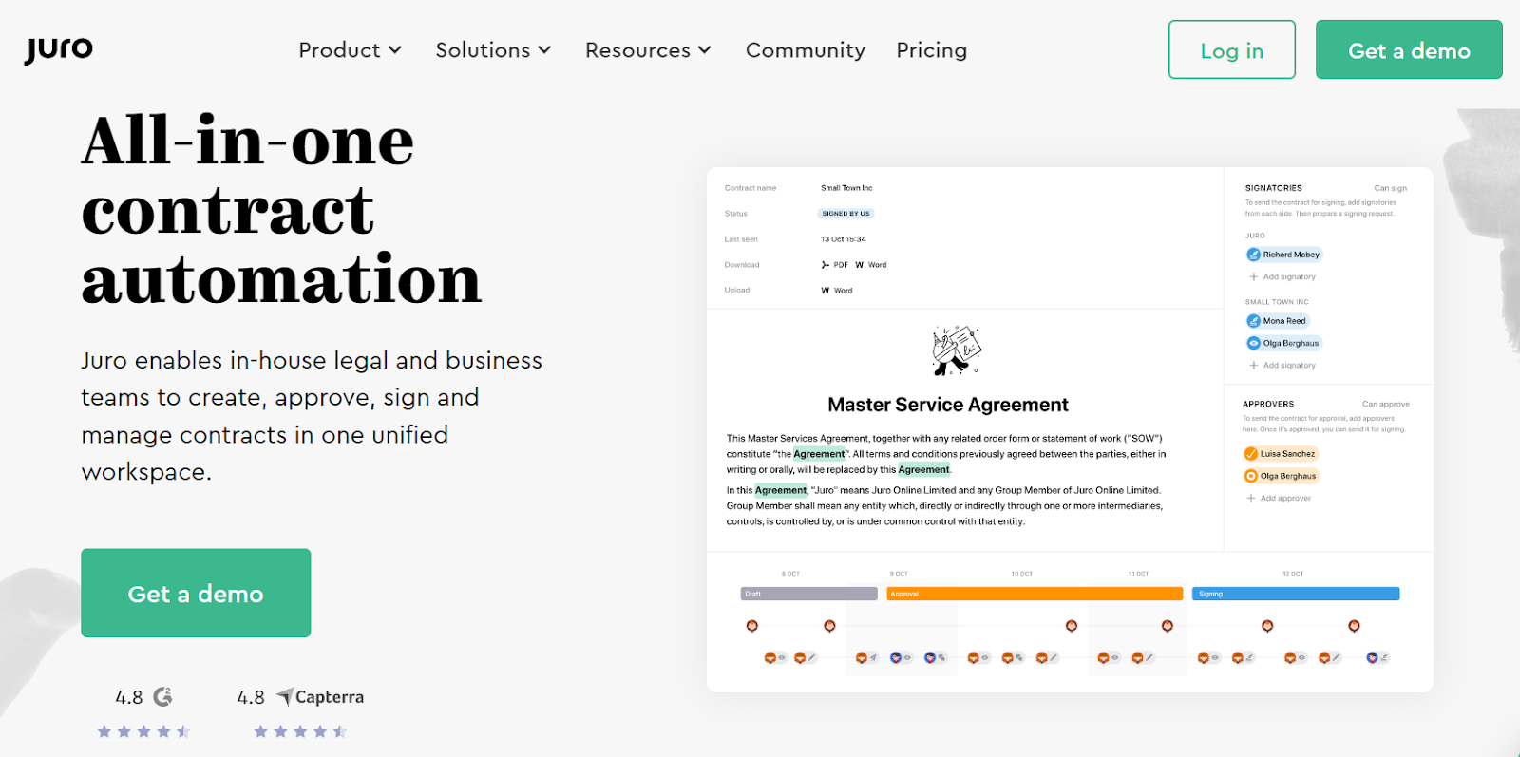Click the illustration above Master Service Agreement
The height and width of the screenshot is (757, 1520).
956,350
